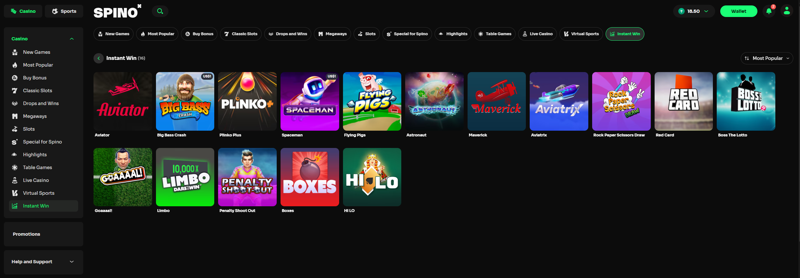This screenshot has width=800, height=278.
Task: Click the Virtual Sports icon in sidebar
Action: (15, 193)
